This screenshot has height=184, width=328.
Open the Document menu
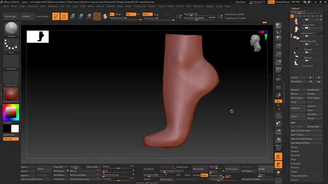tap(33, 6)
